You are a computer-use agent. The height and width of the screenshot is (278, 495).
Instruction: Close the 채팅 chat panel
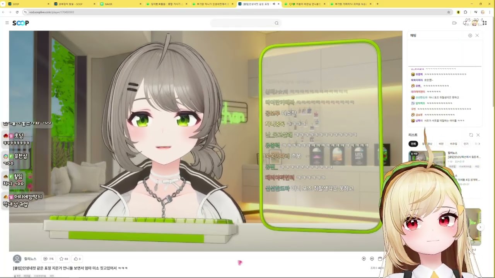(x=477, y=36)
